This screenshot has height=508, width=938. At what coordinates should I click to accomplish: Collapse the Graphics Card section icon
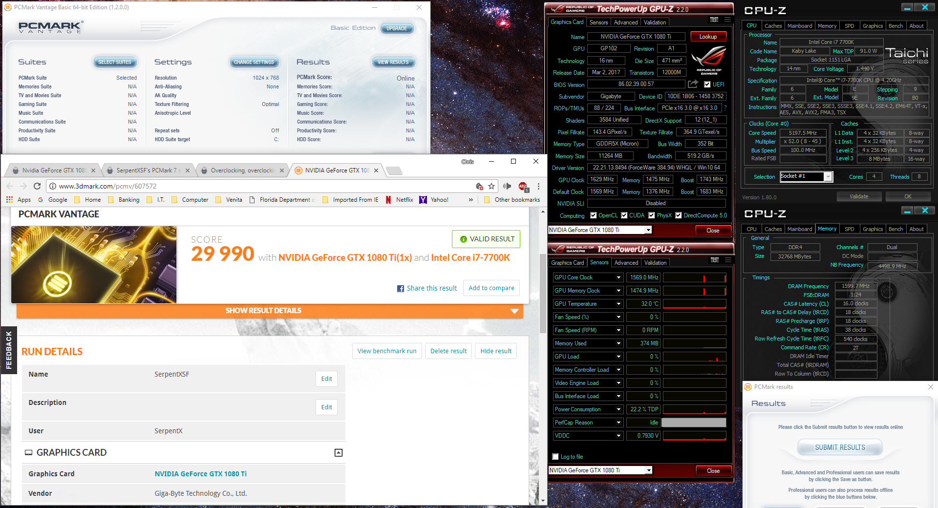[x=339, y=453]
